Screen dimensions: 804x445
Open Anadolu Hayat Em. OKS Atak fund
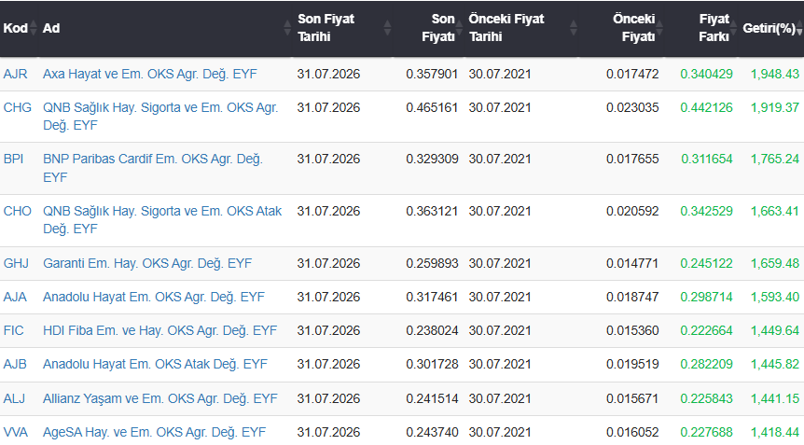pyautogui.click(x=155, y=364)
